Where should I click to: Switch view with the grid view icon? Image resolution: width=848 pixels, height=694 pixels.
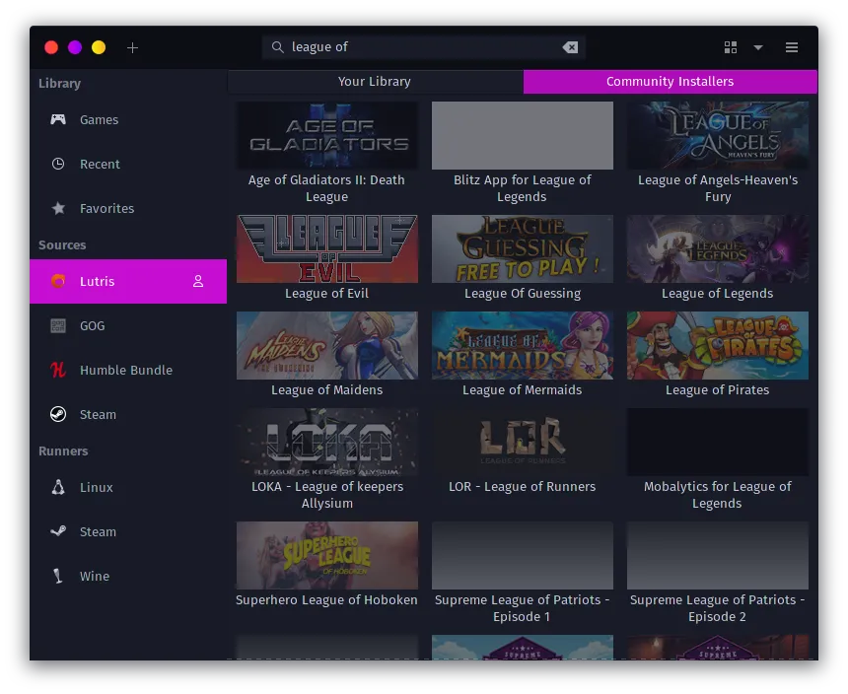[x=731, y=47]
